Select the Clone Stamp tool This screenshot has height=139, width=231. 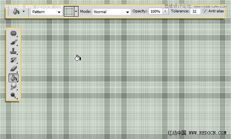click(13, 51)
